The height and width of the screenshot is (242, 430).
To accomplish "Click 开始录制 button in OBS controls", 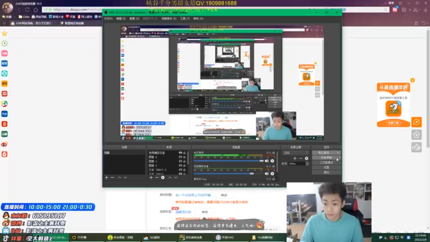I will pos(326,158).
